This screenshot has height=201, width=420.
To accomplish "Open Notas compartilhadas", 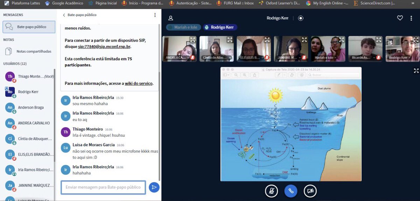I will click(x=29, y=51).
